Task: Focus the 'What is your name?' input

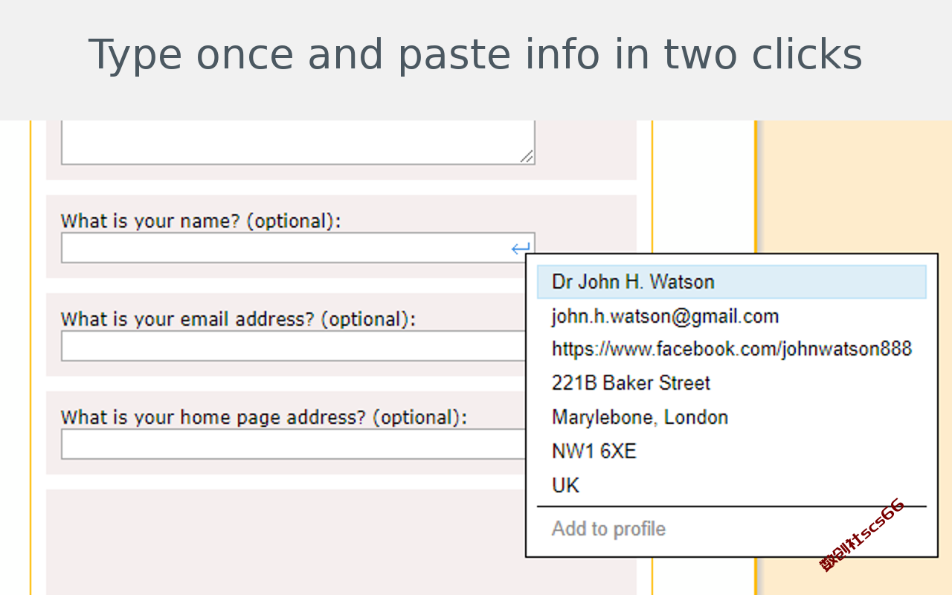Action: [283, 248]
